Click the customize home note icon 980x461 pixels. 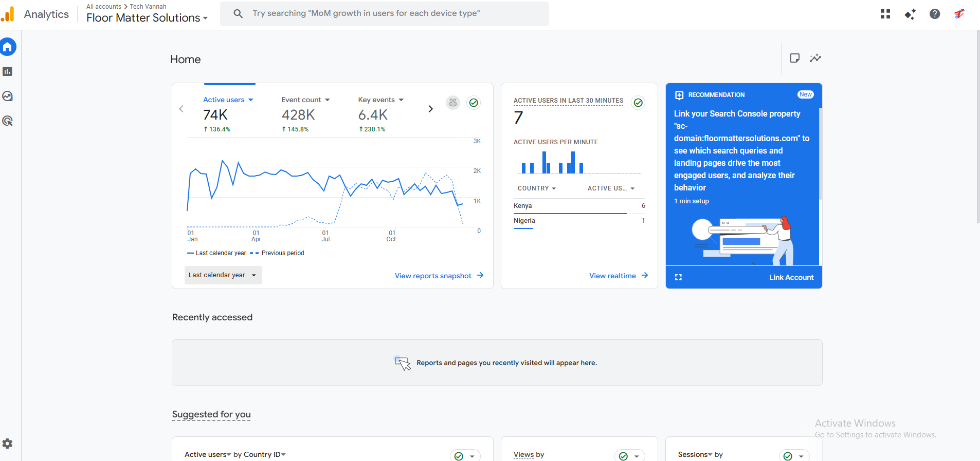click(794, 58)
